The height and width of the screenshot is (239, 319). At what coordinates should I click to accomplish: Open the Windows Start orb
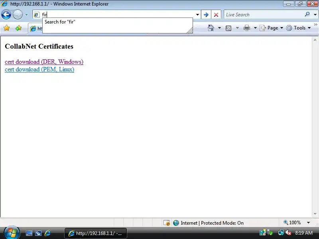(12, 233)
